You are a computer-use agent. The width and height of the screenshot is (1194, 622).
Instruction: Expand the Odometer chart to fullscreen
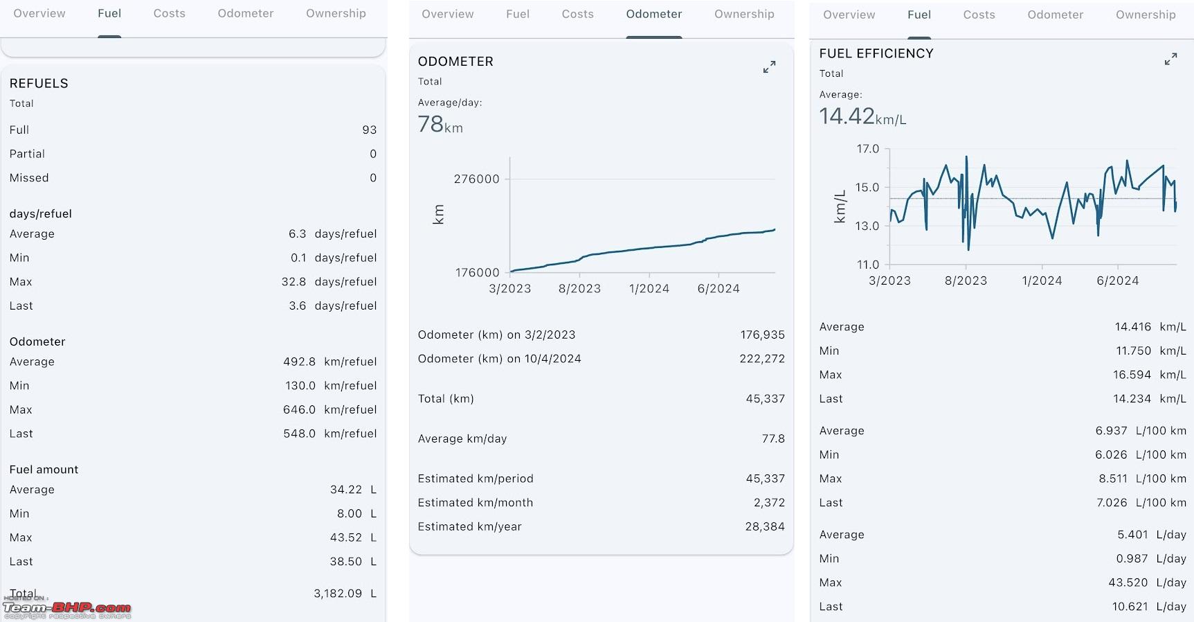[769, 67]
